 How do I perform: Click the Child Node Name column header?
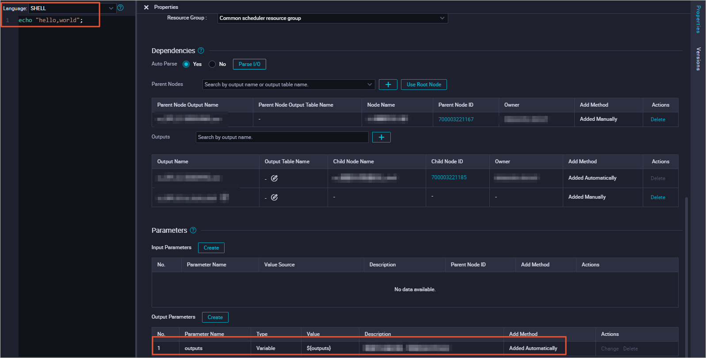(x=354, y=162)
